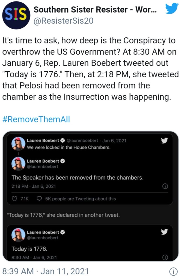Click the info icon beside 8:39 AM timestamp
This screenshot has height=278, width=180.
click(173, 271)
